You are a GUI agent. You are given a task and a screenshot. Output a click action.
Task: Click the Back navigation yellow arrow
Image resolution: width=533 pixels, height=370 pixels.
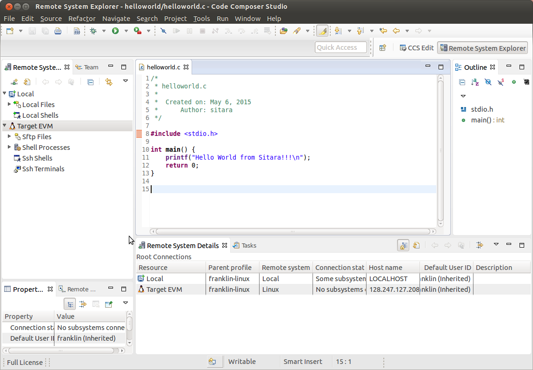pyautogui.click(x=396, y=31)
